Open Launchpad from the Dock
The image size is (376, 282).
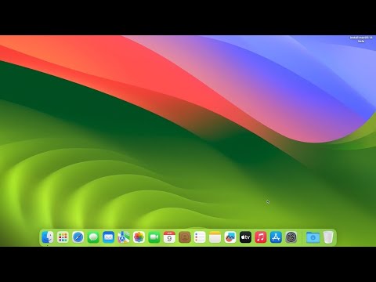click(x=63, y=237)
